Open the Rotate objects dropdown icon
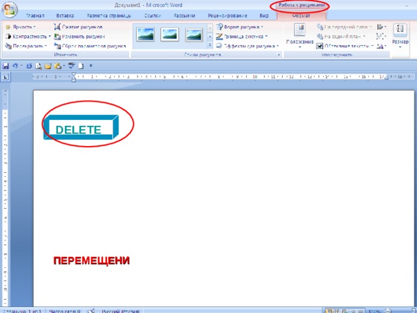 point(381,46)
